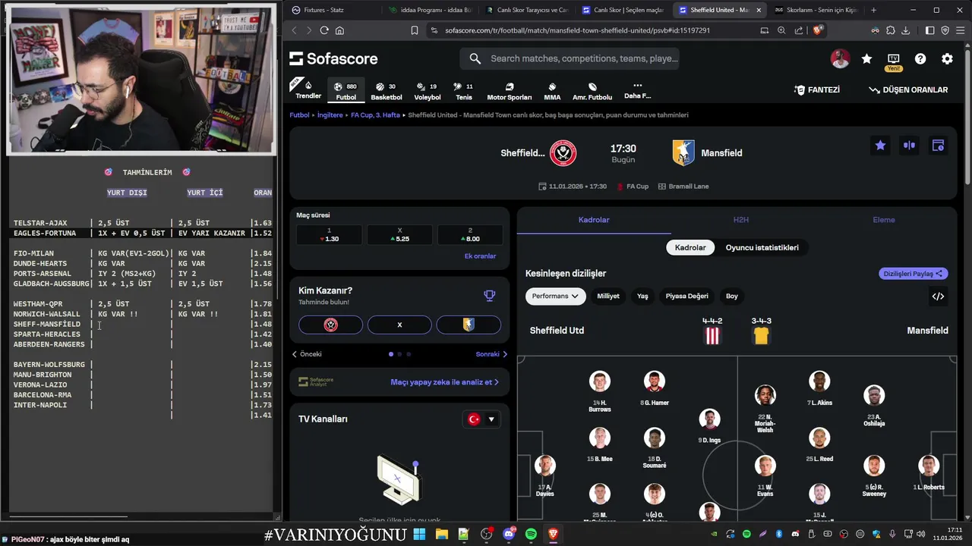Open Spotify from the taskbar
972x546 pixels.
click(x=531, y=535)
